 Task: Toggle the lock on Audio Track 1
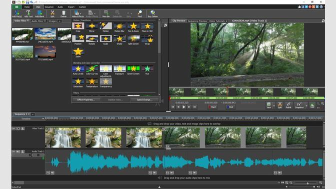click(22, 151)
